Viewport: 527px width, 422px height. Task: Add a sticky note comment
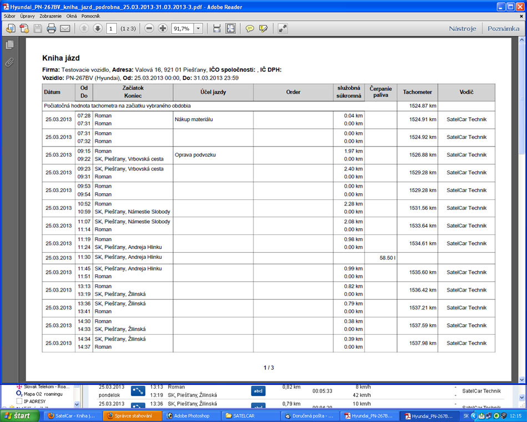pyautogui.click(x=250, y=29)
